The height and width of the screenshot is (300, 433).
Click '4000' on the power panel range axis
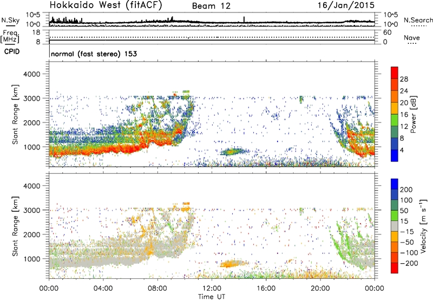(31, 74)
